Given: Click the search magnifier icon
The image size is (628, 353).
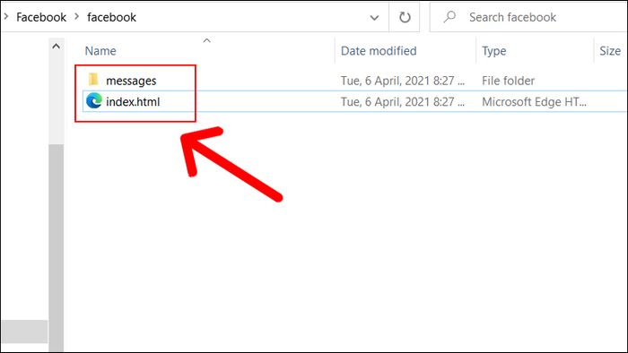Looking at the screenshot, I should coord(449,17).
